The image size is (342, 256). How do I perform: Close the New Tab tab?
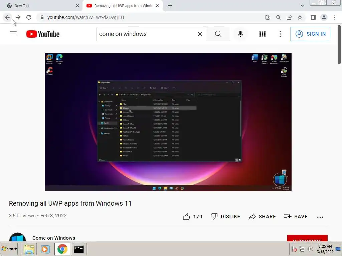tap(77, 6)
